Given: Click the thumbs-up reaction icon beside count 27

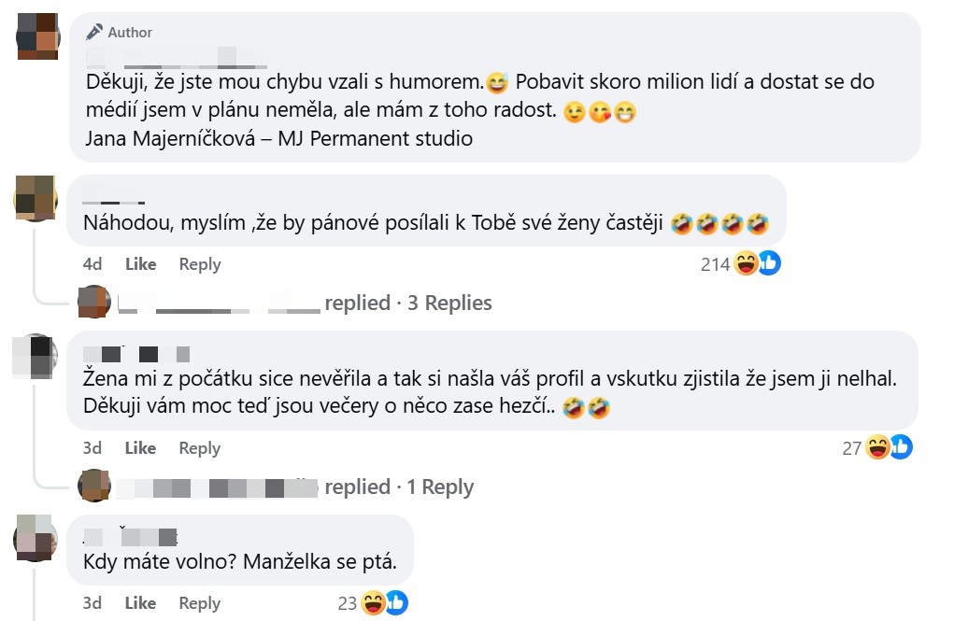Looking at the screenshot, I should [900, 447].
